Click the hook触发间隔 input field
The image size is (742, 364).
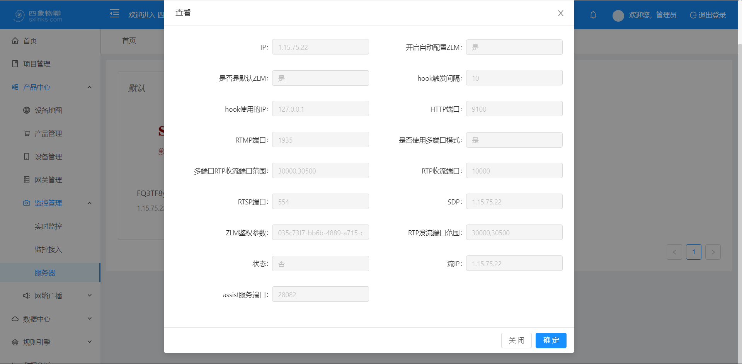[514, 78]
